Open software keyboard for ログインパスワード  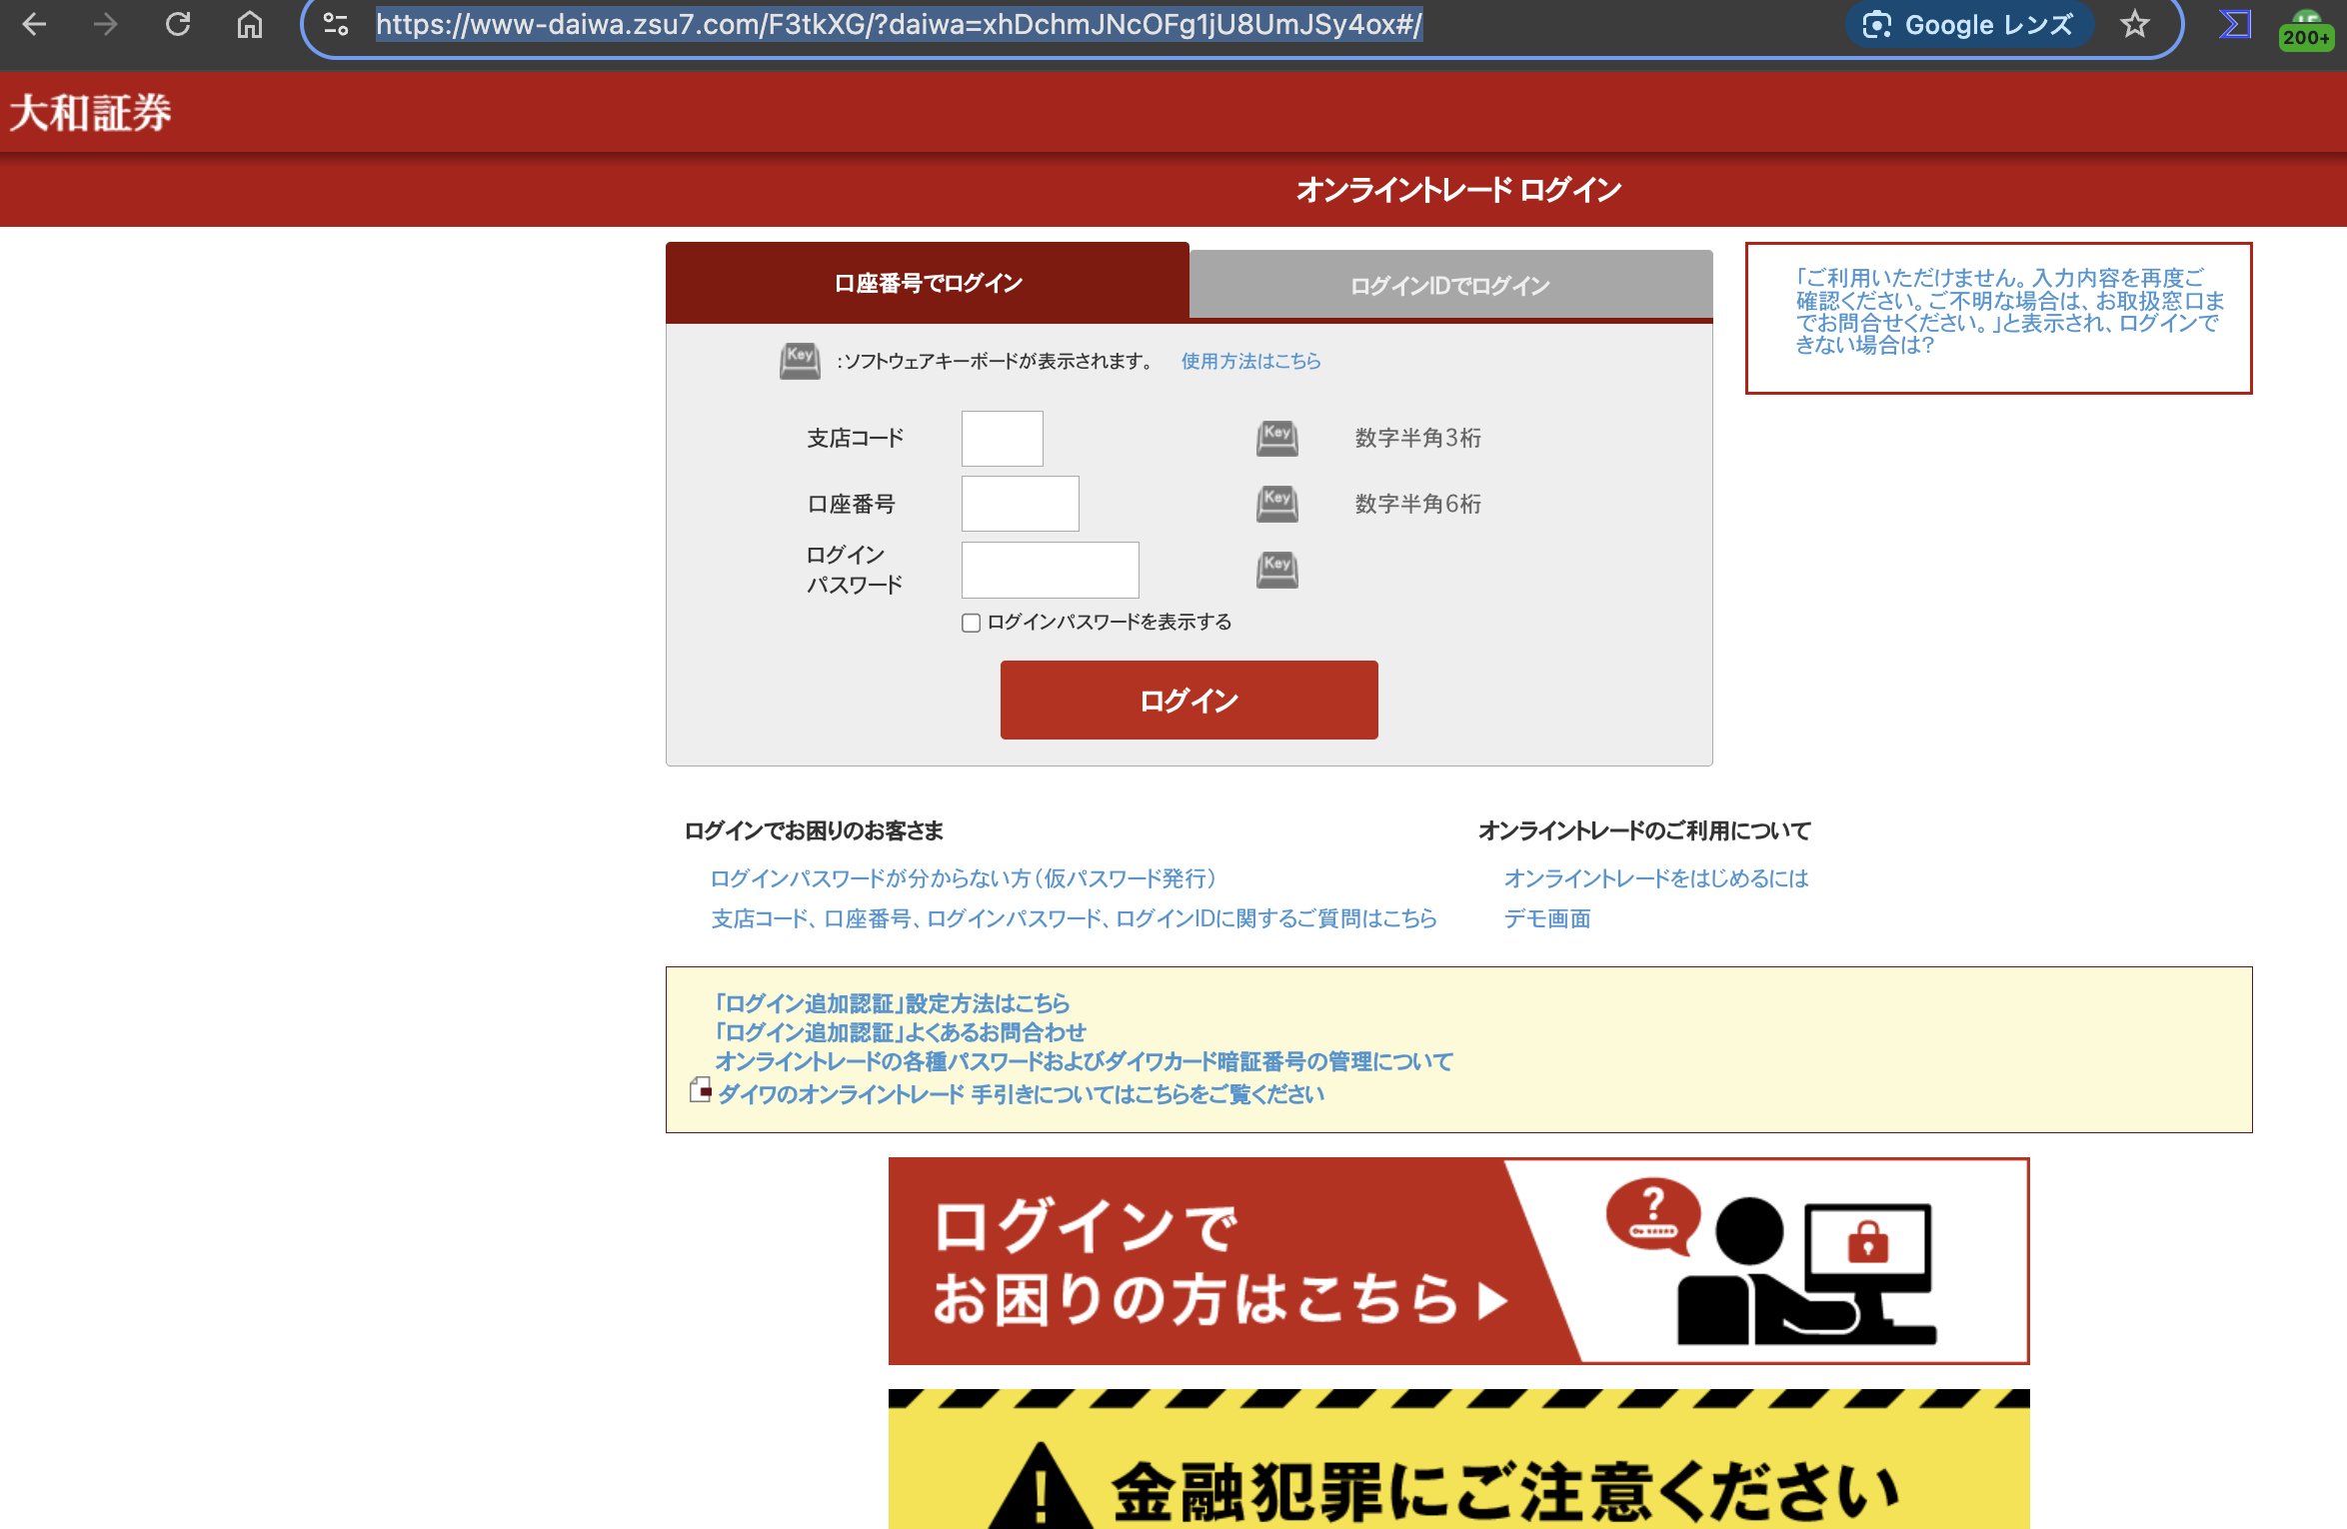coord(1276,570)
